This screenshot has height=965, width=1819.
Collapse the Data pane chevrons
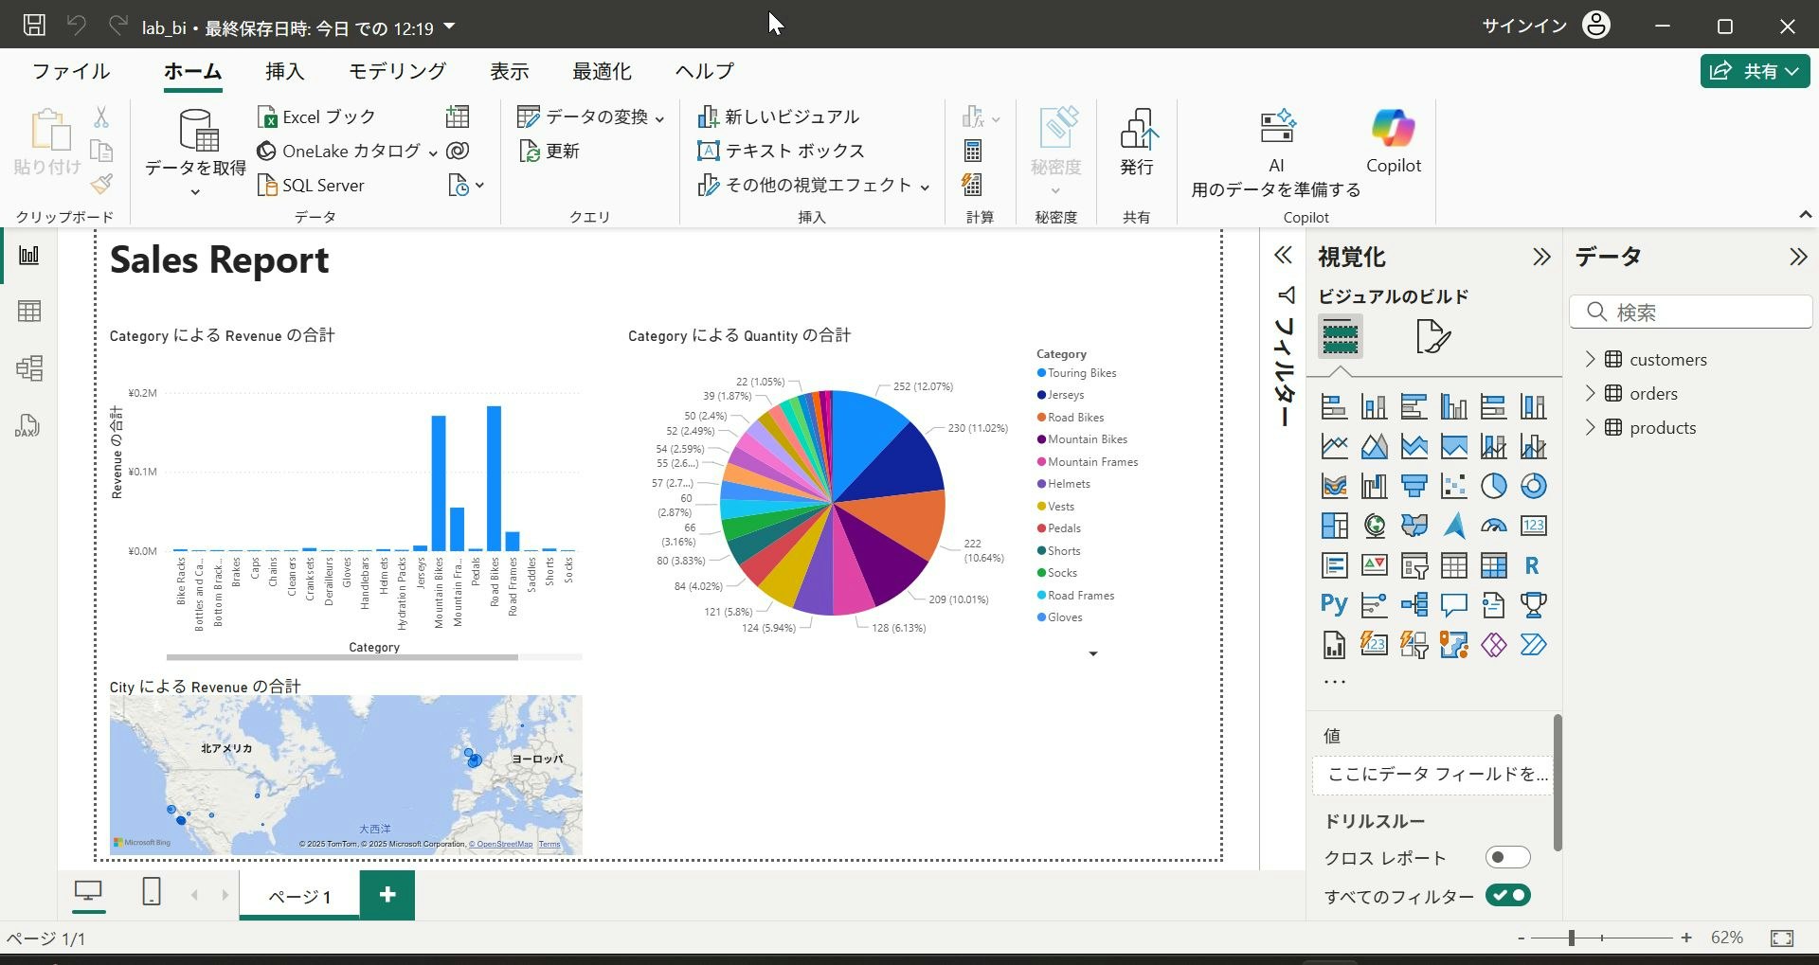[x=1798, y=257]
